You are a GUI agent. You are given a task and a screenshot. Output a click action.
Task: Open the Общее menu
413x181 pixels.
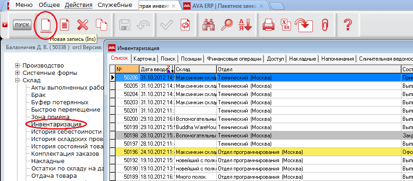tap(49, 5)
